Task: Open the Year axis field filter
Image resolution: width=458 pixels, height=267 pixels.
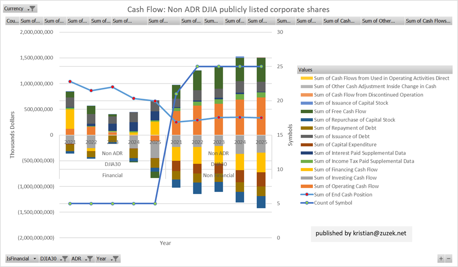Action: (x=107, y=259)
